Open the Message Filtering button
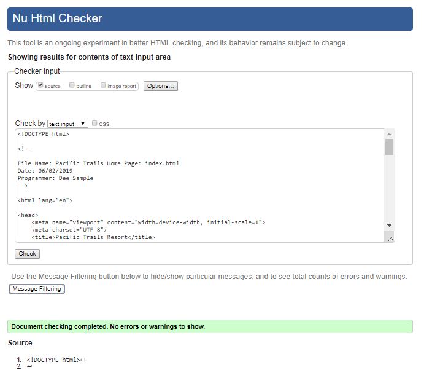 click(37, 289)
